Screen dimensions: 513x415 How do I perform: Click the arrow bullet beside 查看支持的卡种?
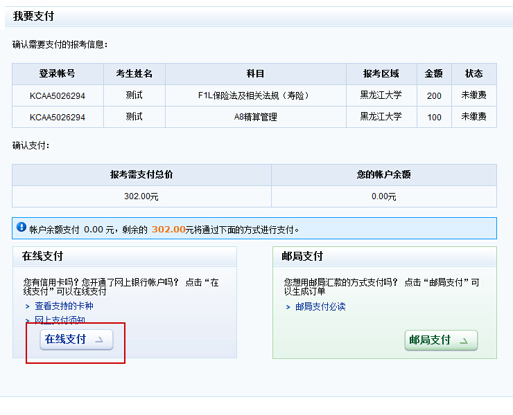[27, 306]
